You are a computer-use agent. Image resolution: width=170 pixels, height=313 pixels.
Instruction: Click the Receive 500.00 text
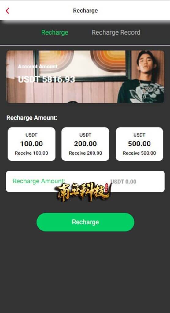[x=139, y=153]
